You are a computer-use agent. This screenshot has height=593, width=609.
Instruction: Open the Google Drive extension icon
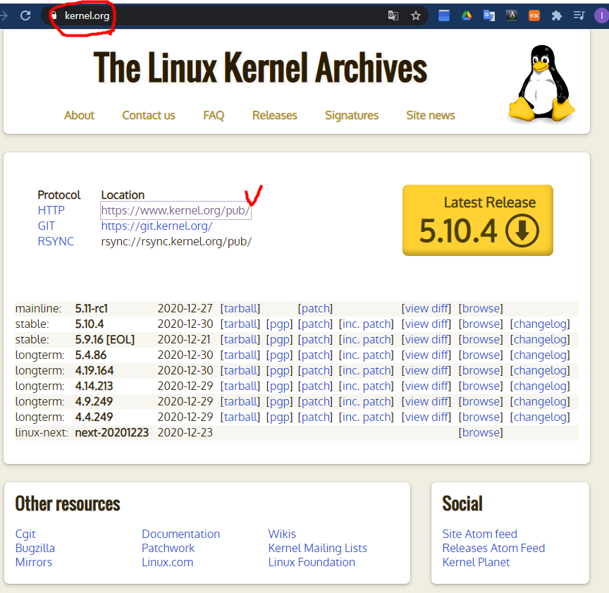467,16
